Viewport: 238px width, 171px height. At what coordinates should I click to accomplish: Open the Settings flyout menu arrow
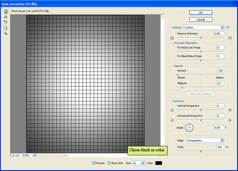(x=228, y=28)
